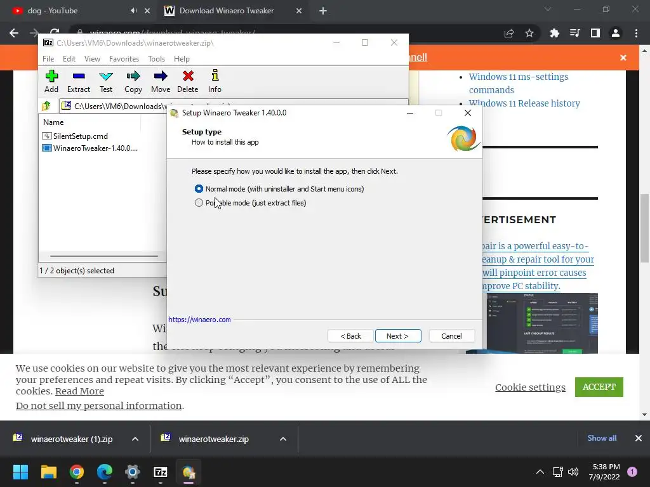The width and height of the screenshot is (650, 487).
Task: Show hidden system tray icons
Action: click(x=540, y=472)
